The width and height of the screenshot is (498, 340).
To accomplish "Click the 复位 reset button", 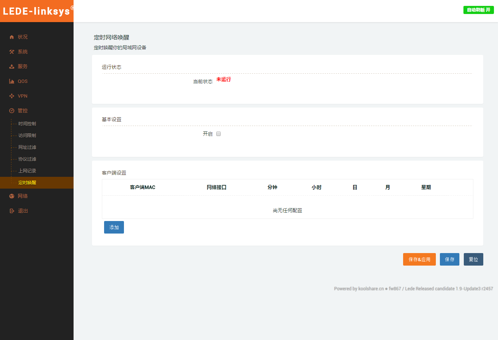I will click(x=473, y=259).
